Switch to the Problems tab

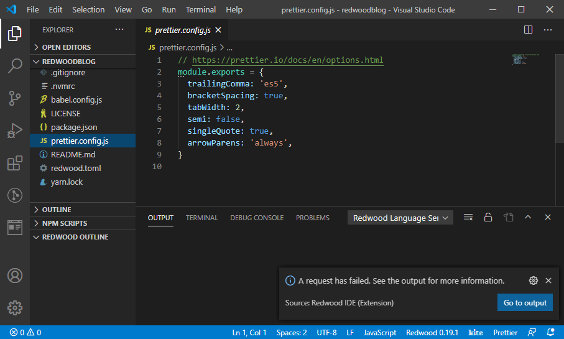(313, 218)
